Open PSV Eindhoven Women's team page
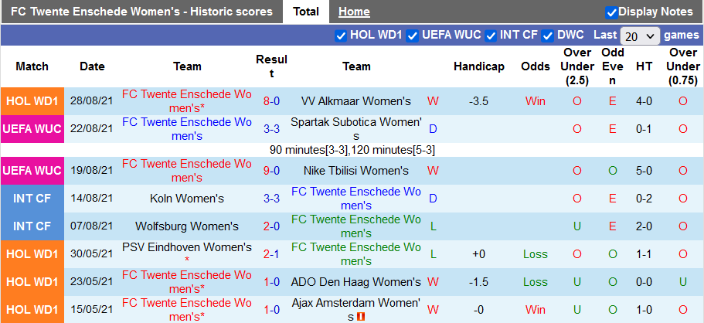The image size is (704, 323). tap(187, 247)
